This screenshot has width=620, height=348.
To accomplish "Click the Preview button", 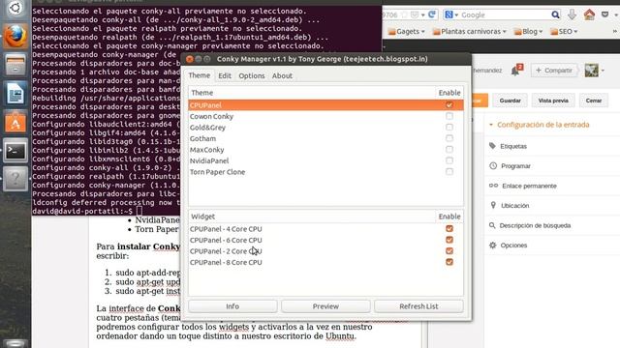I will pos(325,306).
